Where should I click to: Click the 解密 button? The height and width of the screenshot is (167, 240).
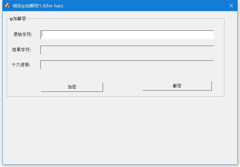point(177,86)
